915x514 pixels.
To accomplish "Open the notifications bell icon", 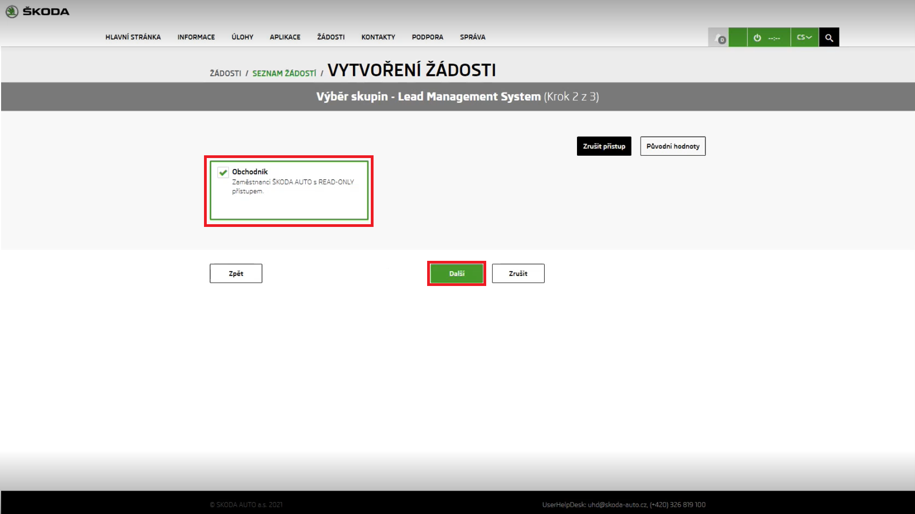I will (x=719, y=38).
